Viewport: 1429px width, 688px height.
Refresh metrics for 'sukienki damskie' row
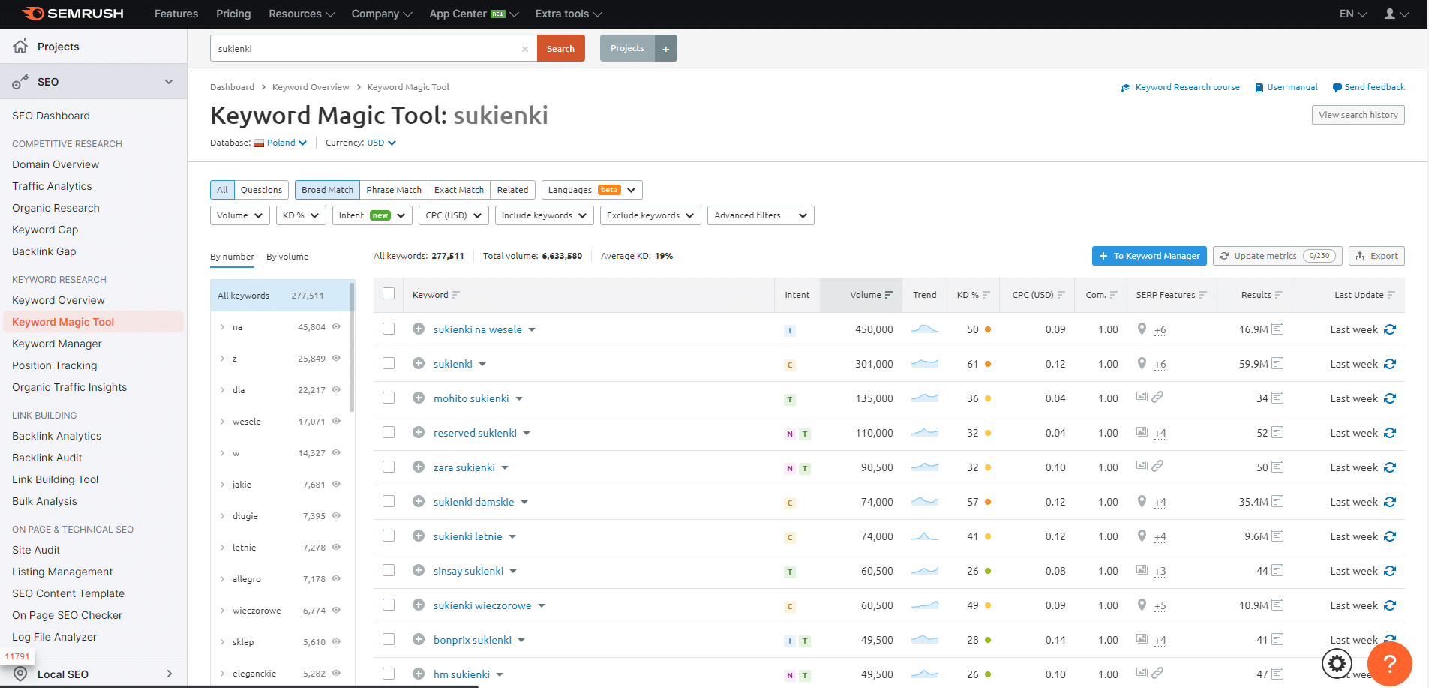1390,502
